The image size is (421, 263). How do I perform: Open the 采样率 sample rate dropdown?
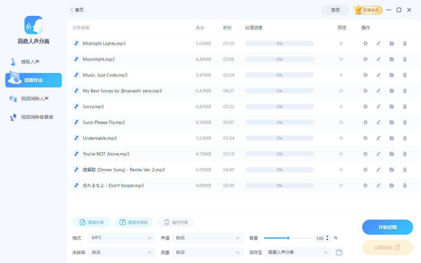click(121, 252)
